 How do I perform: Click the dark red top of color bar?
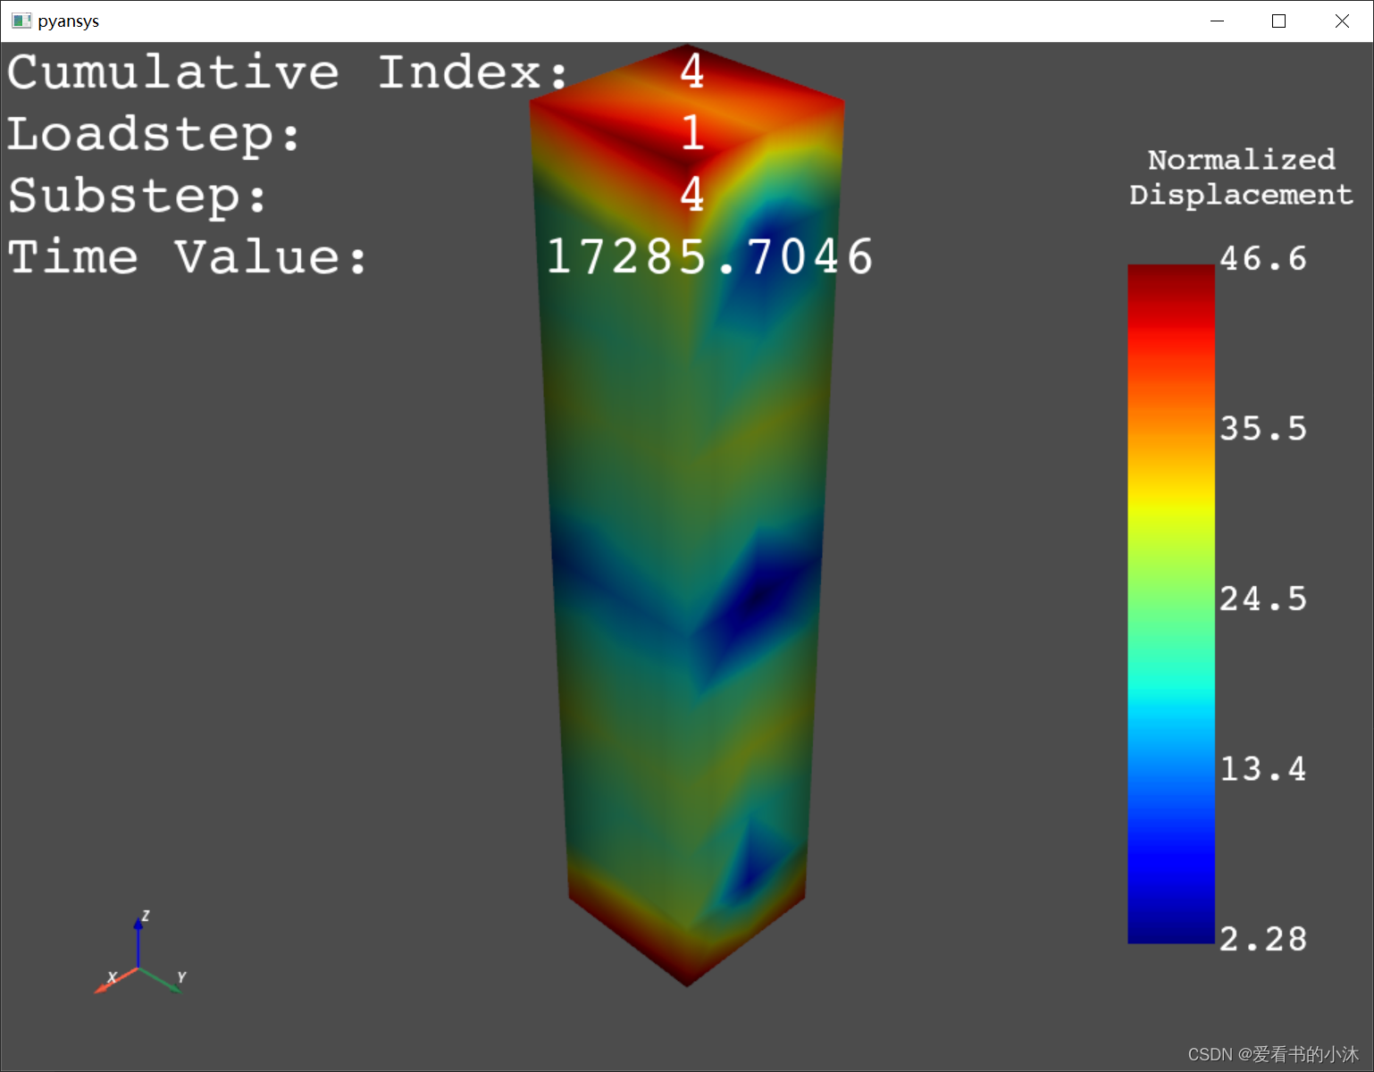1170,279
